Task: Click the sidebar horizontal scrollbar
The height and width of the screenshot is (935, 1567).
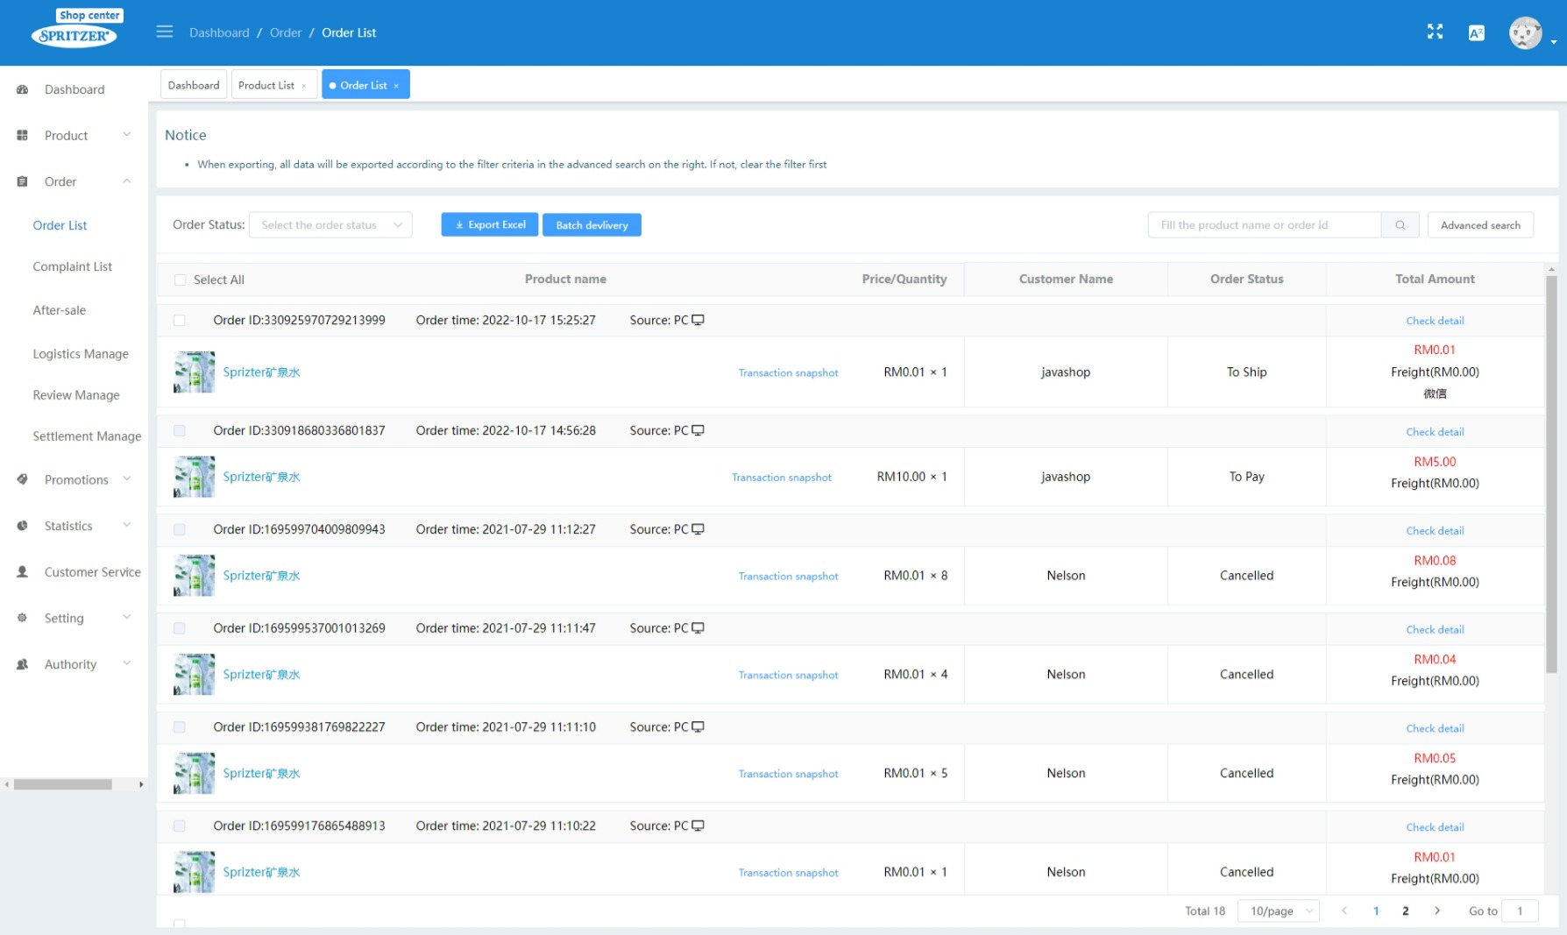Action: coord(63,784)
